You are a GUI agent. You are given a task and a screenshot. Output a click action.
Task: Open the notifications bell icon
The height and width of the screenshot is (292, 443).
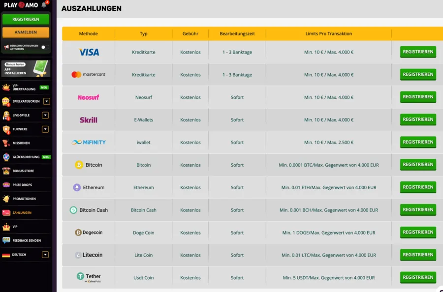[x=44, y=5]
